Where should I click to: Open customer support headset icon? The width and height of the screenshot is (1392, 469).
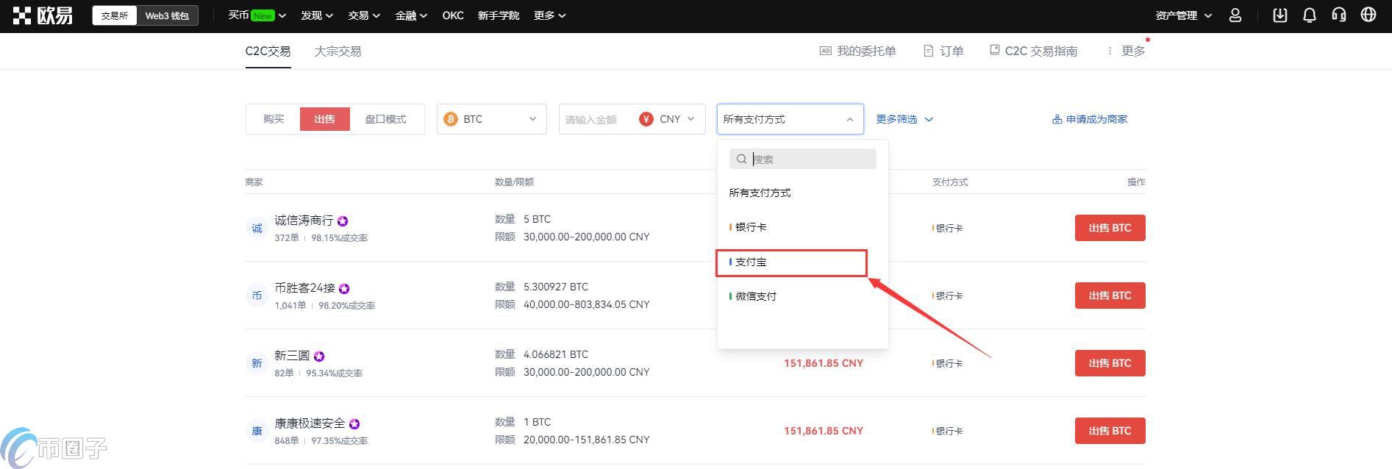1339,15
